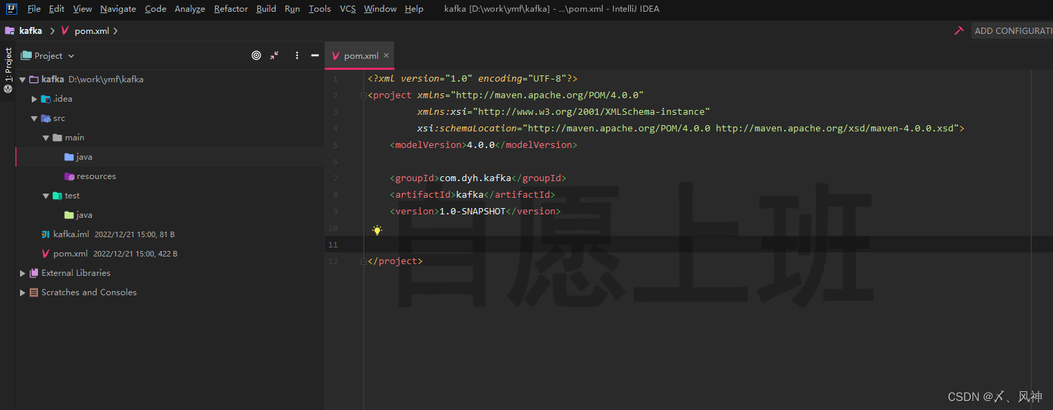This screenshot has height=410, width=1053.
Task: Click the groupId value com.dyh.kafka
Action: 475,178
